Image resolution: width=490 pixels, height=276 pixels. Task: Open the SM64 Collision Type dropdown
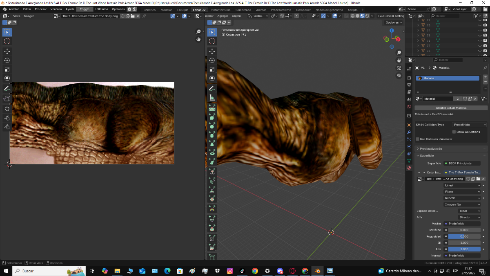(470, 125)
